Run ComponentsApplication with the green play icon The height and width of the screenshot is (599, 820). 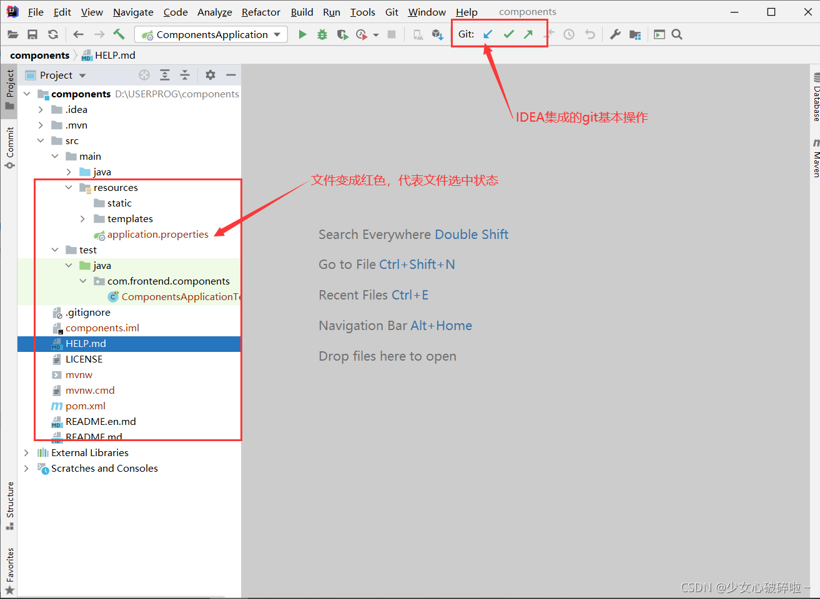click(302, 34)
